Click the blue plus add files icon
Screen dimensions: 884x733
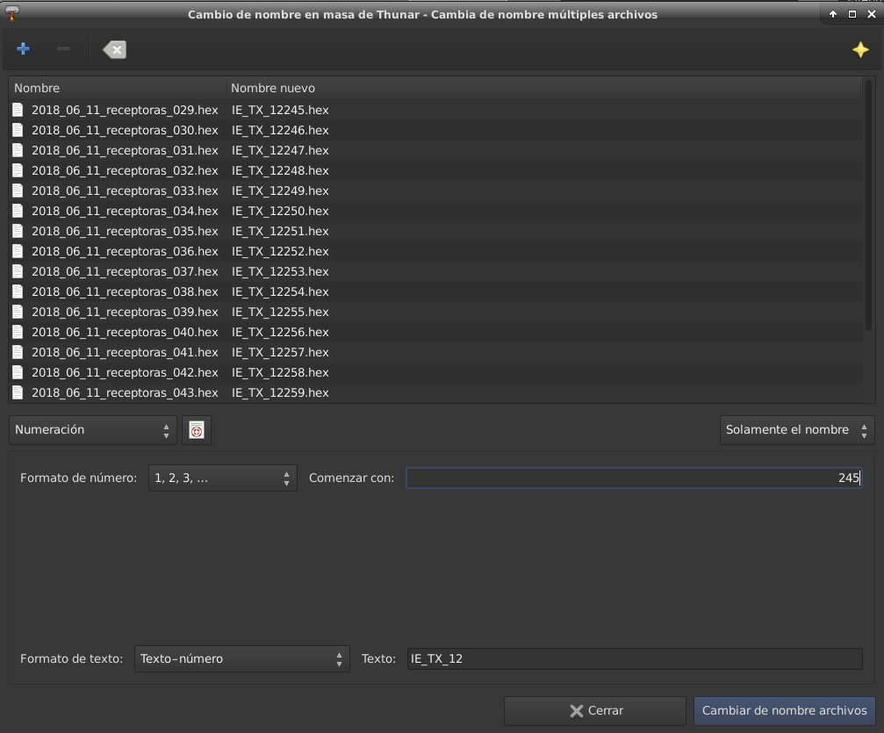pyautogui.click(x=23, y=49)
